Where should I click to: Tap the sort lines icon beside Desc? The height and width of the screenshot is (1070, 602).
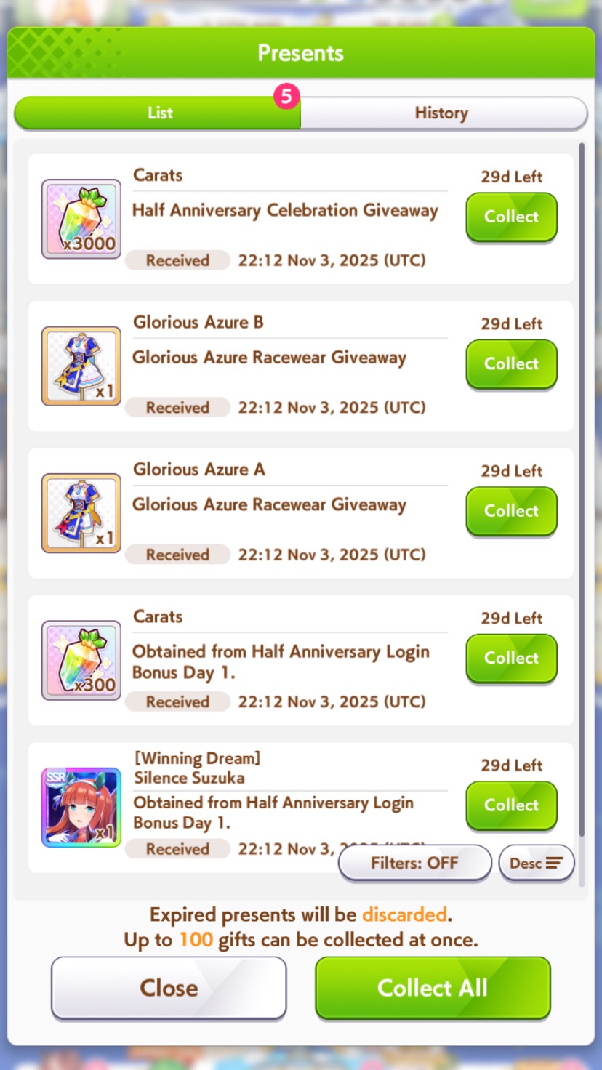(555, 863)
